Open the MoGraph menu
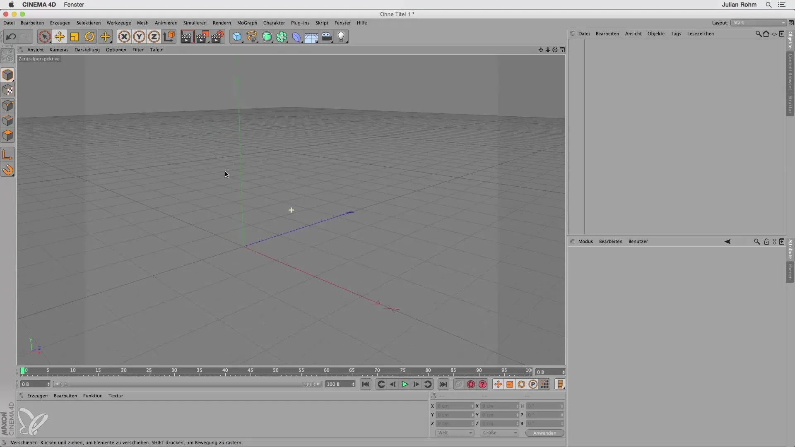The width and height of the screenshot is (795, 447). click(247, 23)
